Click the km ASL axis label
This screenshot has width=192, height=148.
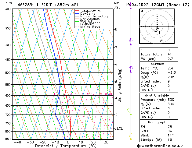pos(117,5)
